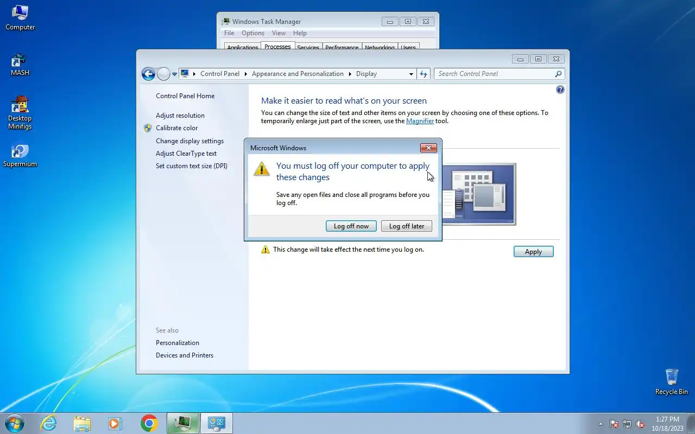Launch Internet Explorer from the taskbar

(x=49, y=423)
